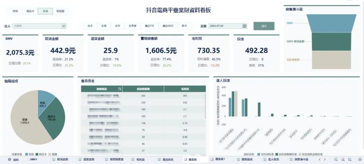This screenshot has width=364, height=164.
Task: Open the 銷售漏斗圖 sheet tab
Action: pyautogui.click(x=301, y=160)
